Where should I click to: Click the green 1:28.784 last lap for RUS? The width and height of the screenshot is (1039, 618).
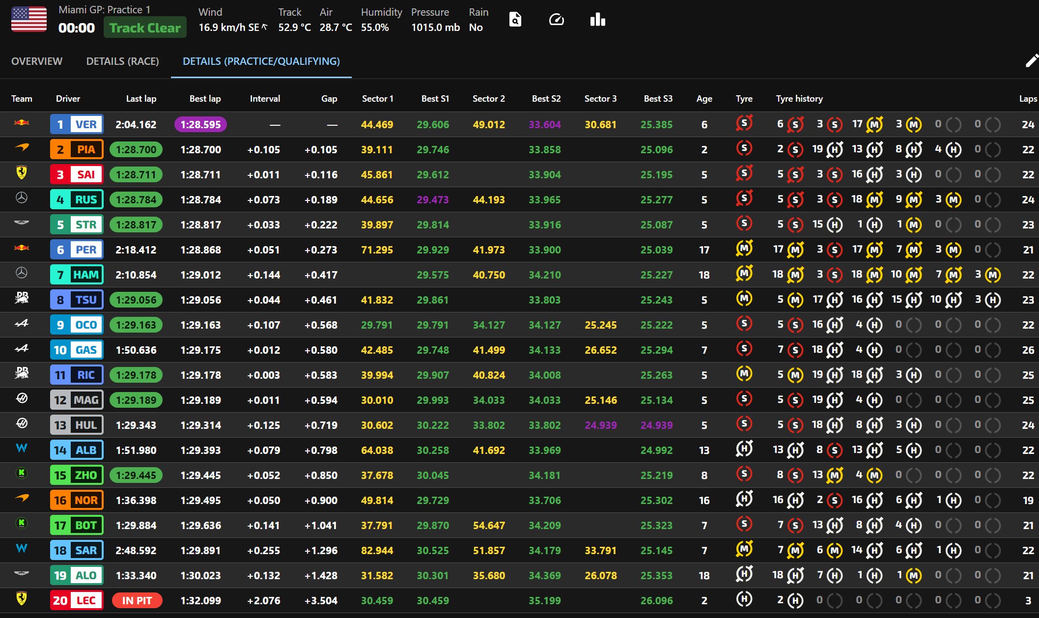point(136,199)
